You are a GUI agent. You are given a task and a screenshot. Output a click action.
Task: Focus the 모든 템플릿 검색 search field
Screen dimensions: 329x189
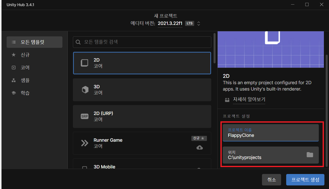(x=142, y=42)
